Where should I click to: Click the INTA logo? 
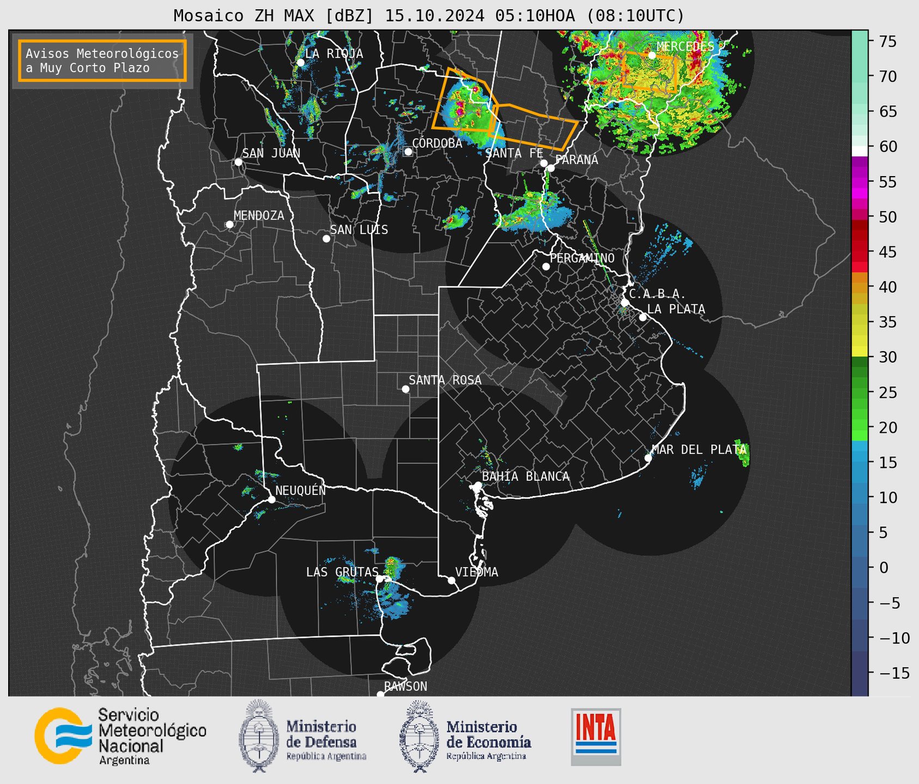click(x=596, y=737)
